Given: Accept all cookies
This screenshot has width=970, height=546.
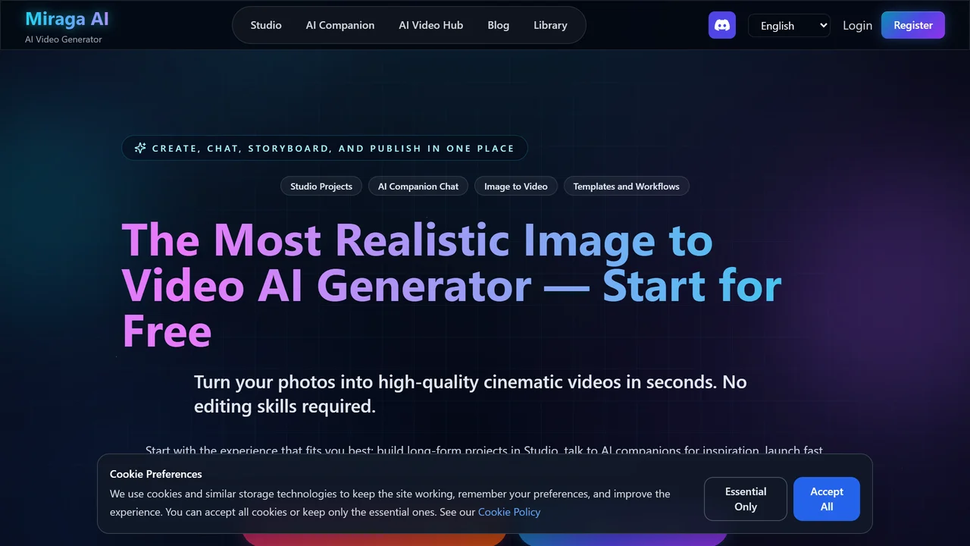Looking at the screenshot, I should coord(827,499).
